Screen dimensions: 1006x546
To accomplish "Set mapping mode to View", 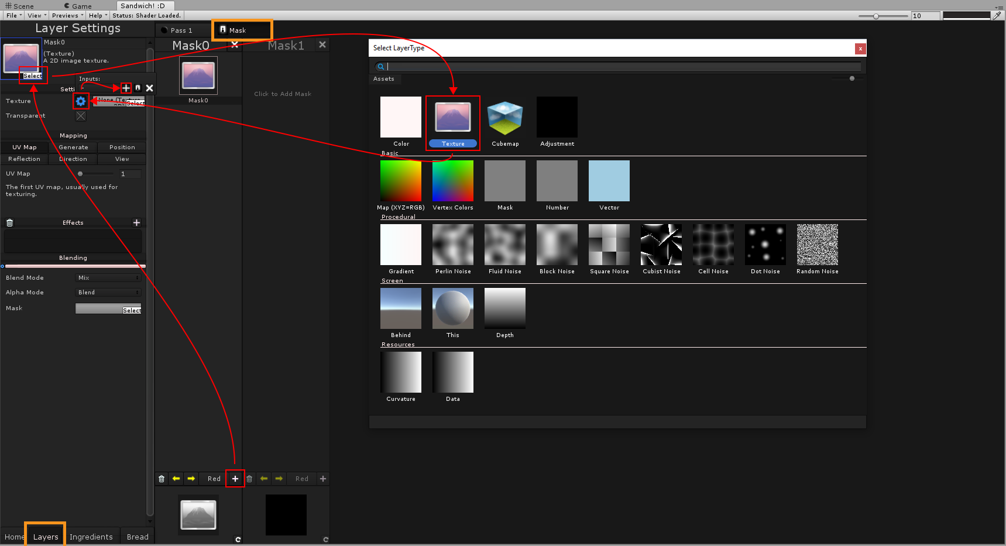I will click(x=122, y=159).
